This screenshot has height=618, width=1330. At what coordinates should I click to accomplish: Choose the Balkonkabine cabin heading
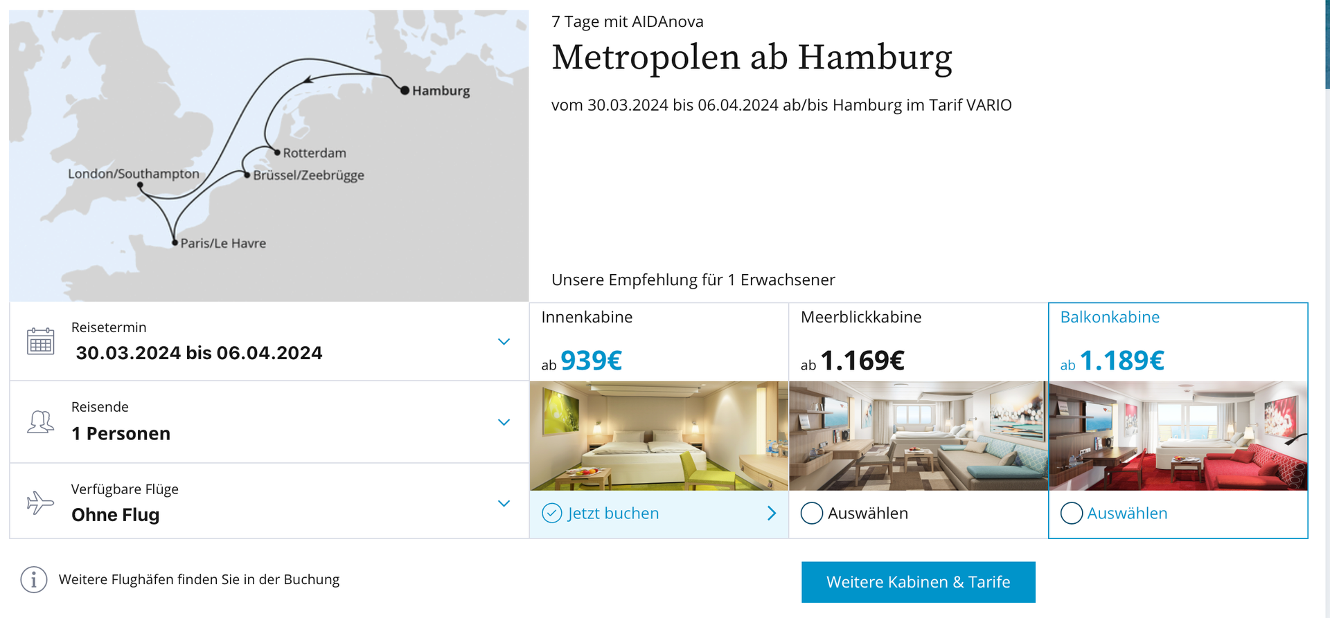[1110, 317]
